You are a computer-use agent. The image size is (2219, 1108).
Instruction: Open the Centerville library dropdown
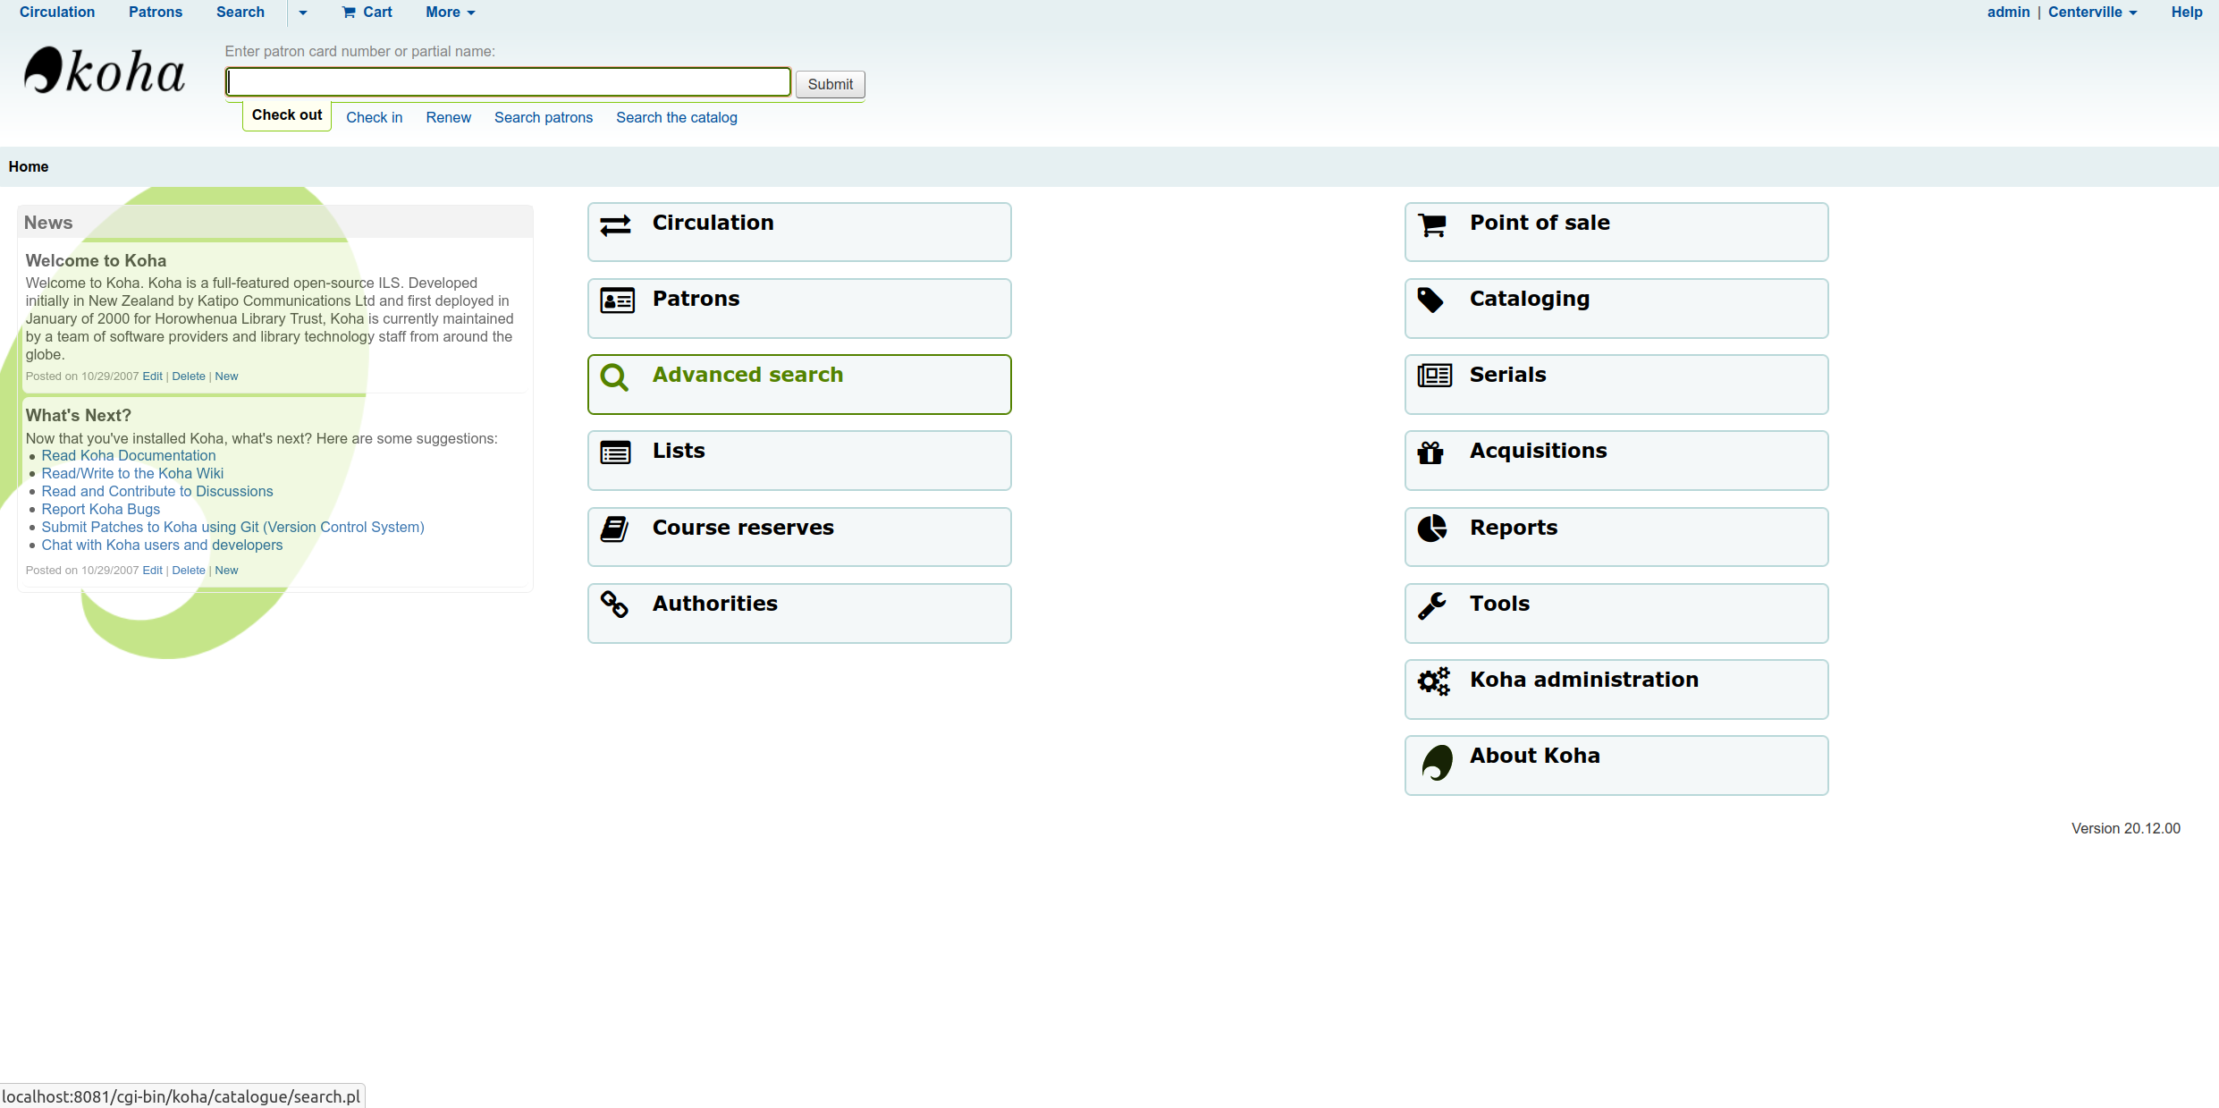coord(2092,13)
